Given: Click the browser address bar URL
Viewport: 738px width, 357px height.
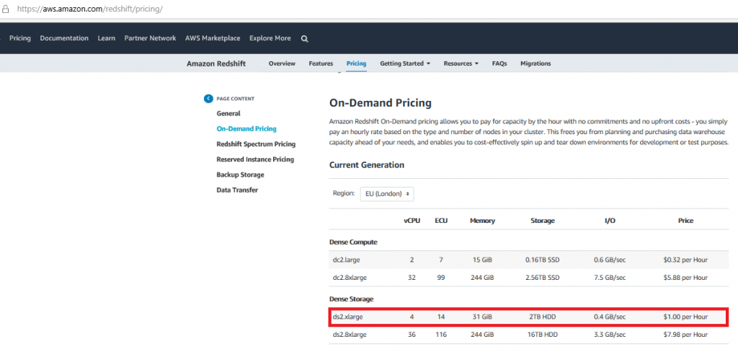Looking at the screenshot, I should coord(90,9).
